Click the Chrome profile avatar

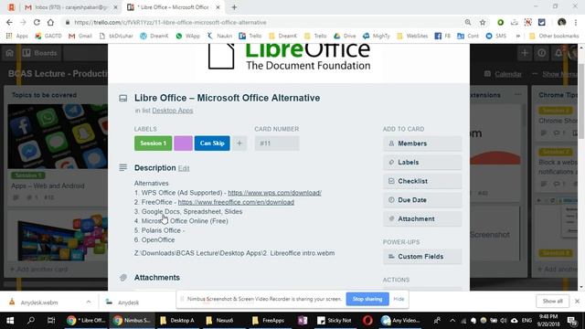[x=561, y=22]
